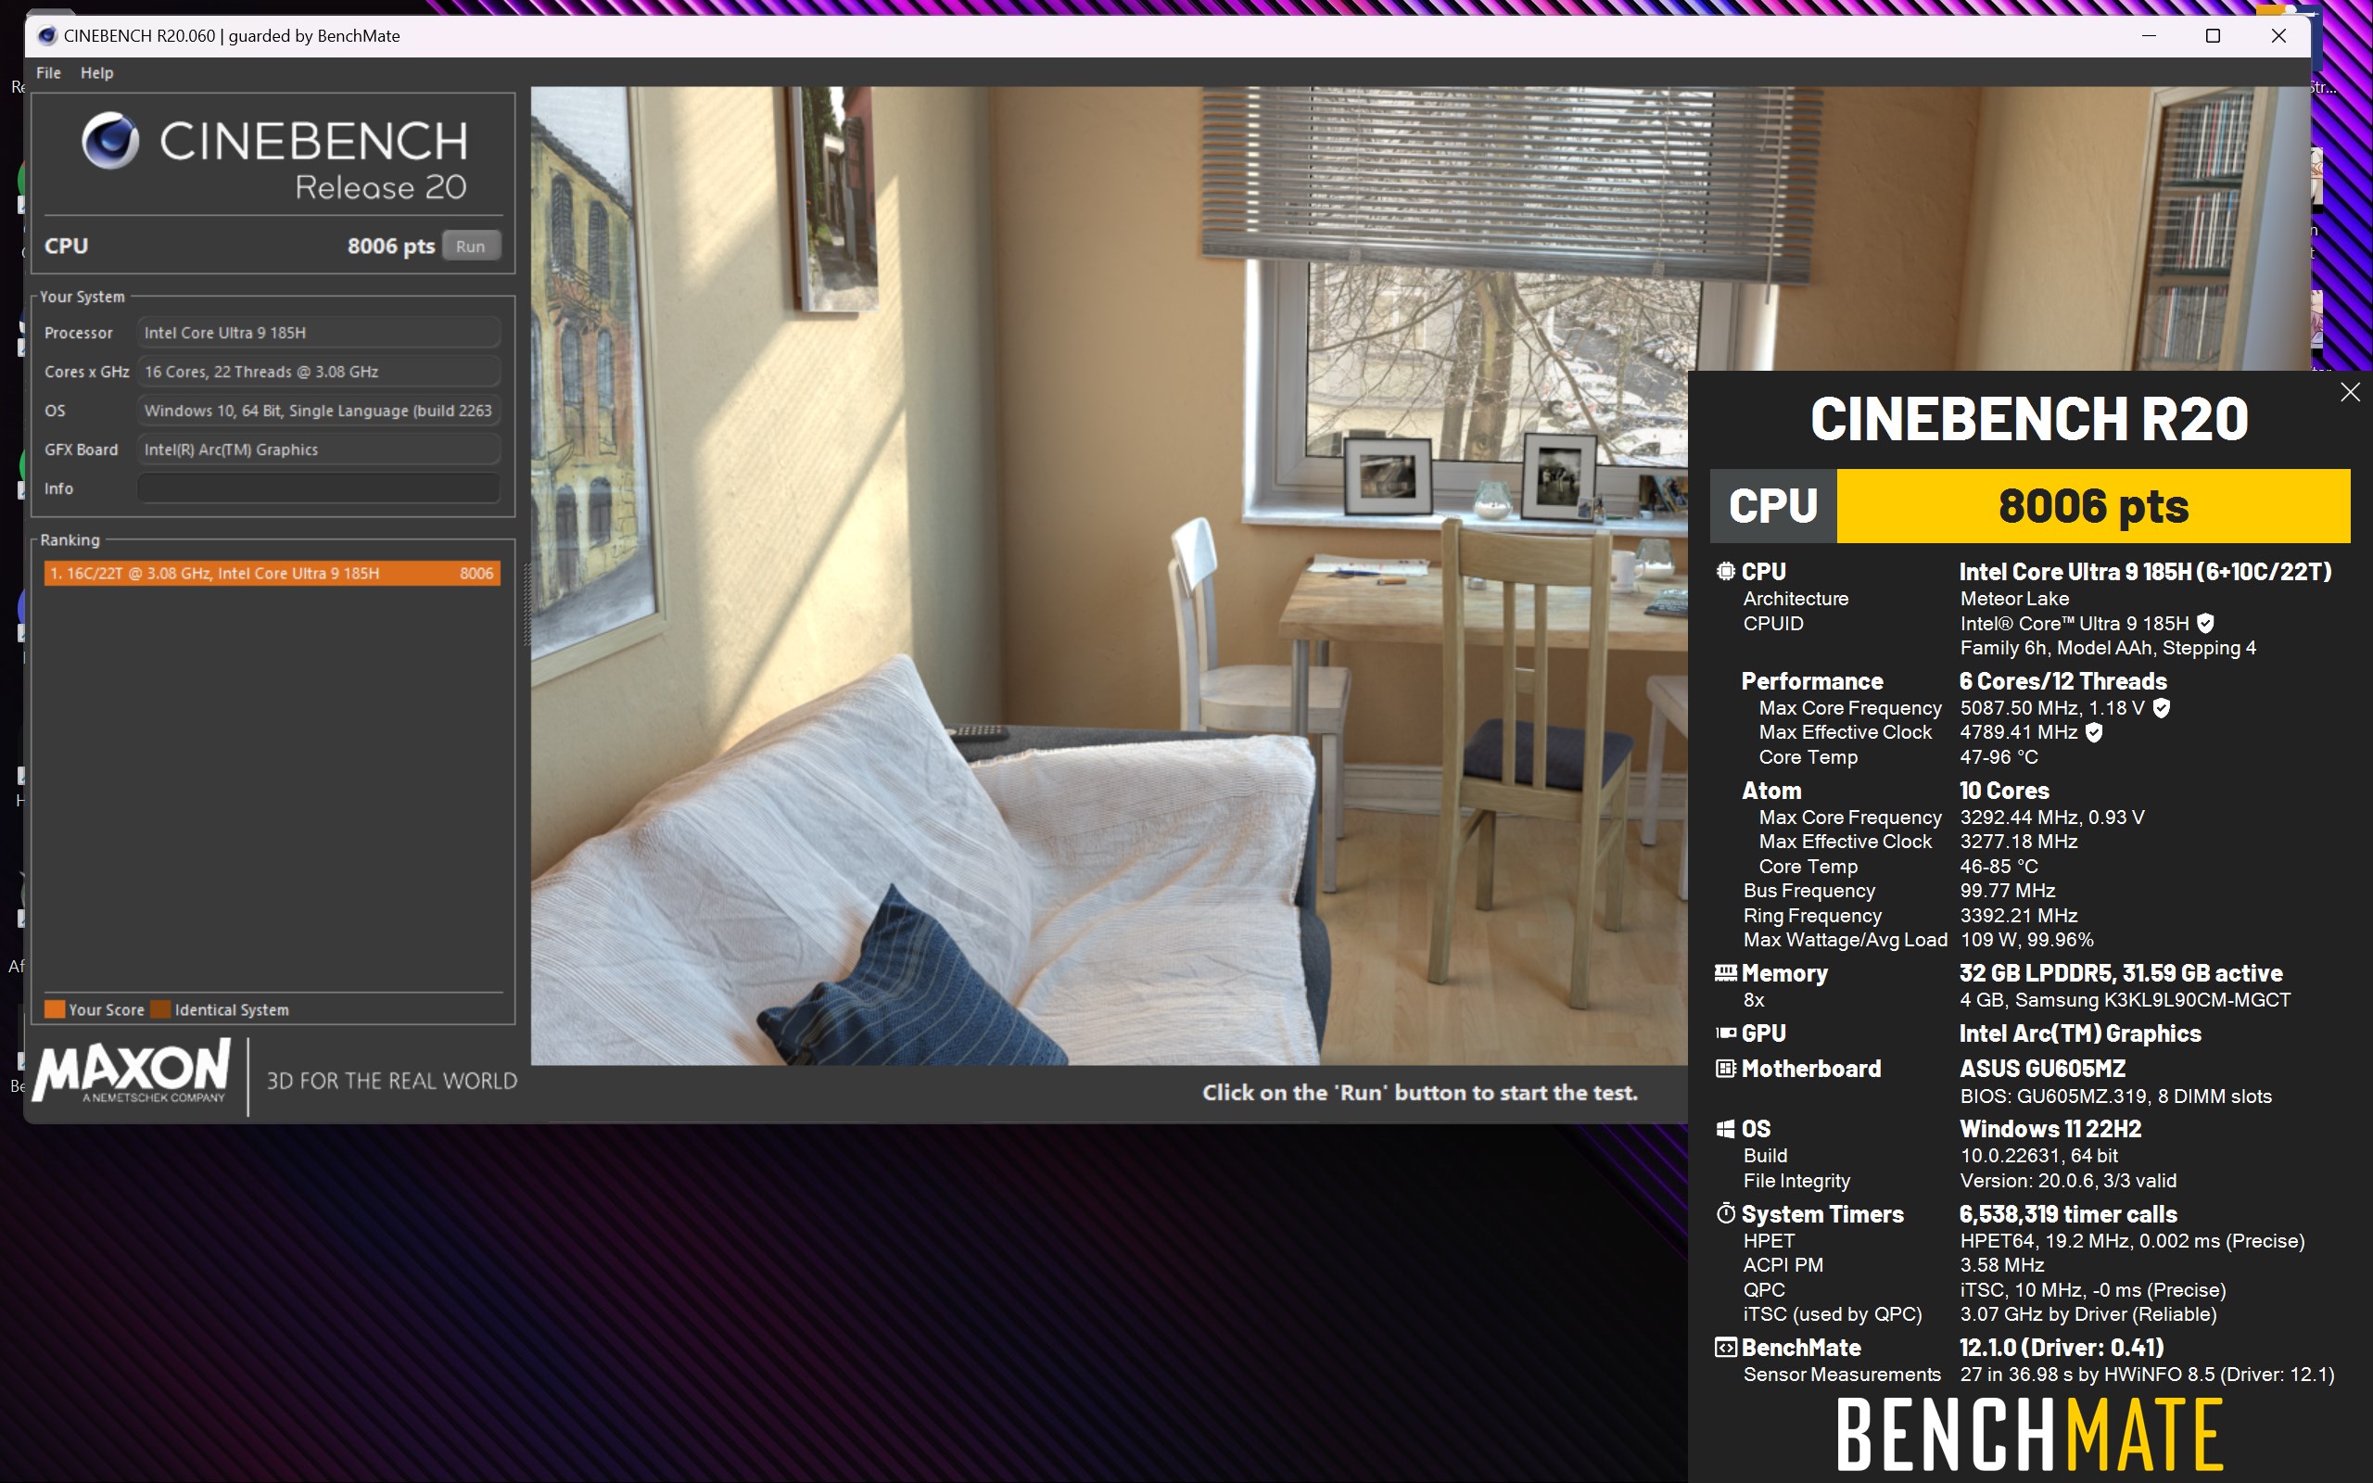Image resolution: width=2373 pixels, height=1483 pixels.
Task: Click the Run button next to CPU score
Action: (471, 247)
